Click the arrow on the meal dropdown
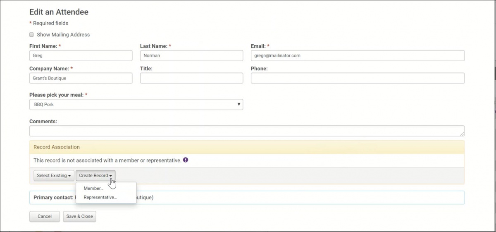496x232 pixels. point(238,105)
